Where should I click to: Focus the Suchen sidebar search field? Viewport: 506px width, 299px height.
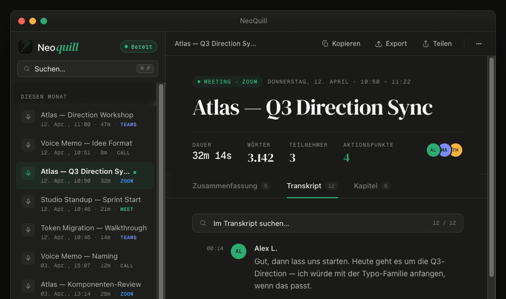(x=88, y=69)
